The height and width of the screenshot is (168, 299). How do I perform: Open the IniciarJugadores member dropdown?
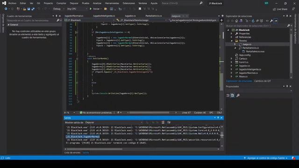tap(193, 20)
